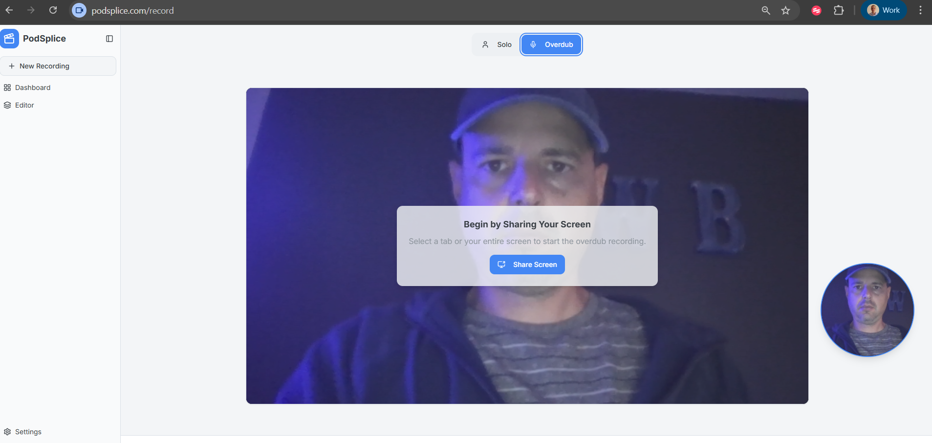Click the red extension icon in toolbar
Image resolution: width=932 pixels, height=443 pixels.
pyautogui.click(x=816, y=10)
